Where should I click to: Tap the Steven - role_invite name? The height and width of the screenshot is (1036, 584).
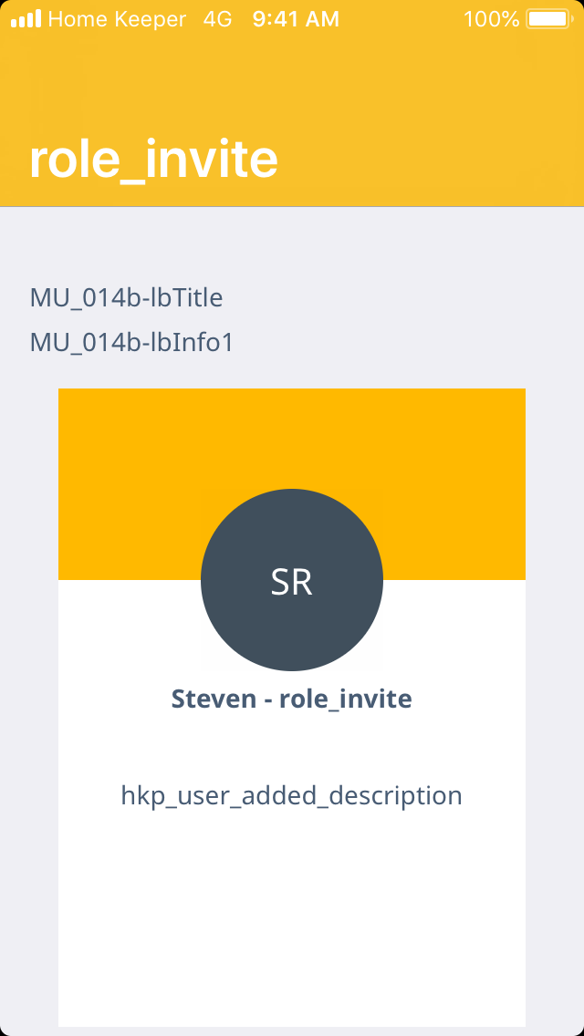tap(292, 699)
